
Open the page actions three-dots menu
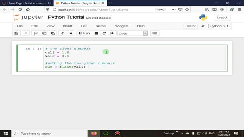pos(173,10)
